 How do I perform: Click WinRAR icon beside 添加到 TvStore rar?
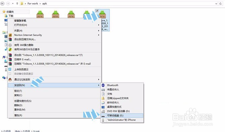tap(10, 55)
